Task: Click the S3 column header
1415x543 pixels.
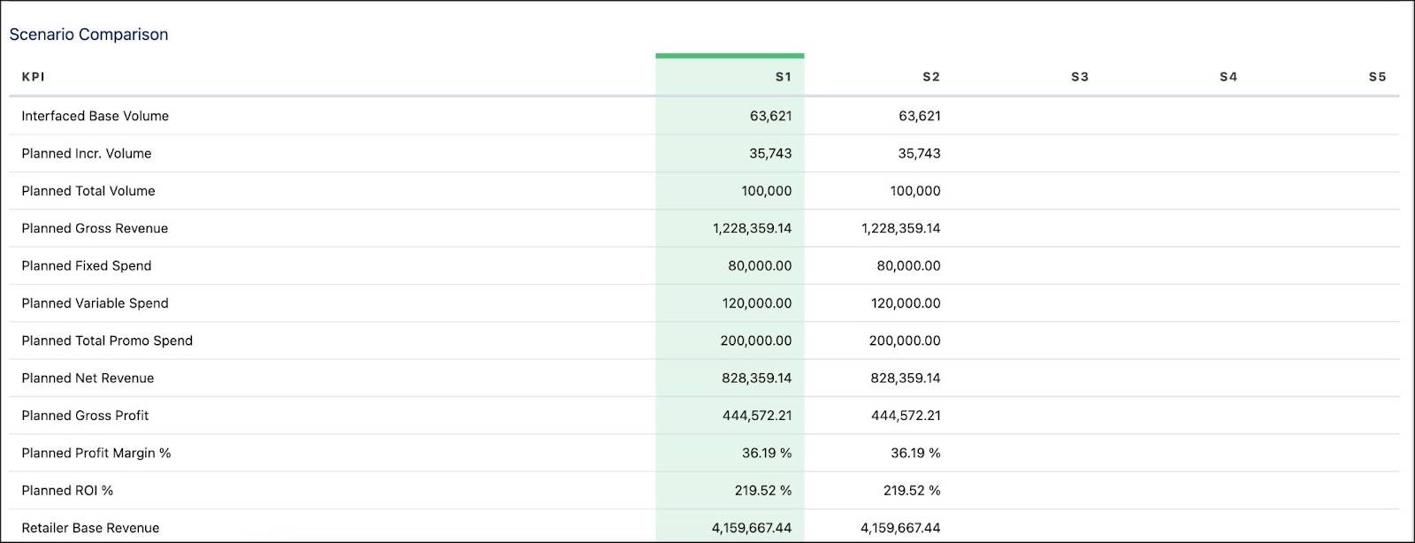Action: pyautogui.click(x=1080, y=77)
